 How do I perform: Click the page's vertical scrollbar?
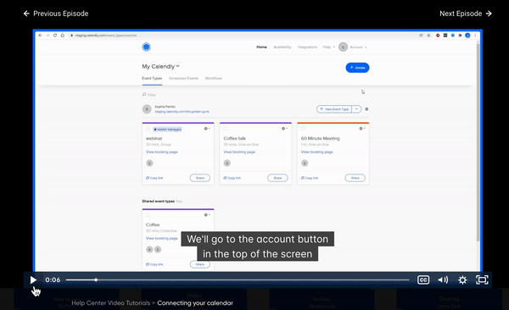point(478,142)
